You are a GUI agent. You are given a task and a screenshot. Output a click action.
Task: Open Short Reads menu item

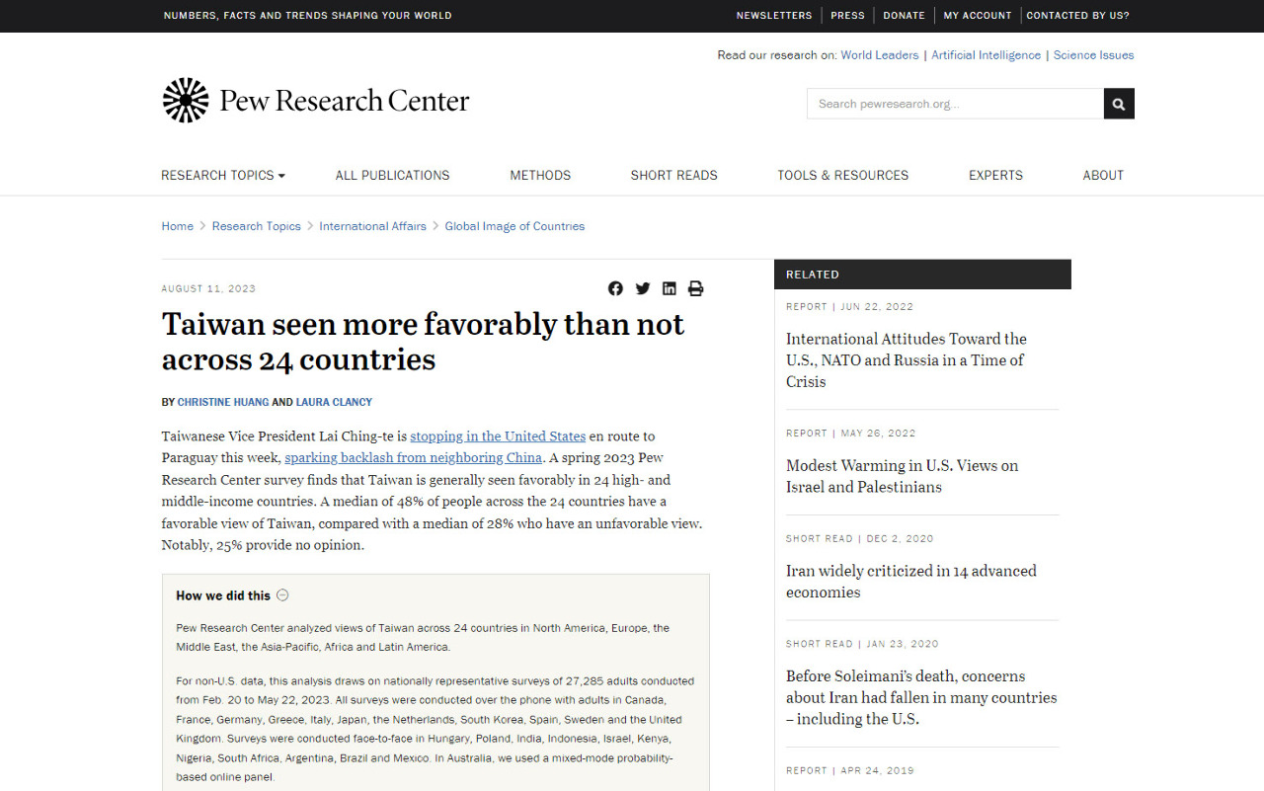(x=674, y=175)
